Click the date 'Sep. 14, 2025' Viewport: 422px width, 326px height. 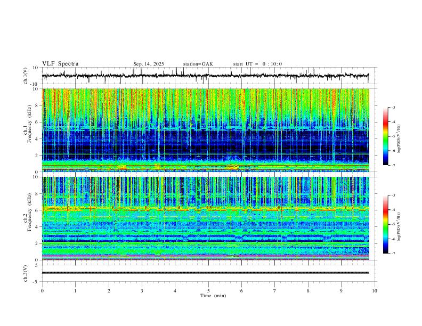[x=149, y=64]
